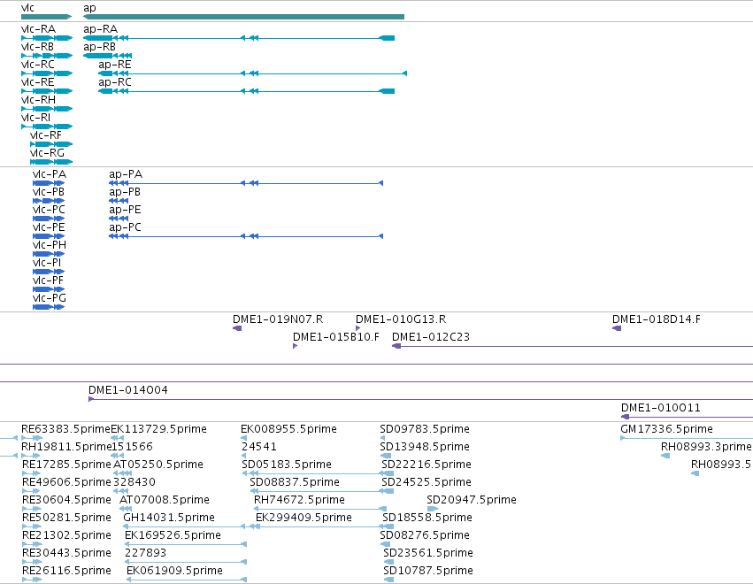Screen dimensions: 753x584
Task: Select AT05250.5prime EST
Action: click(122, 473)
